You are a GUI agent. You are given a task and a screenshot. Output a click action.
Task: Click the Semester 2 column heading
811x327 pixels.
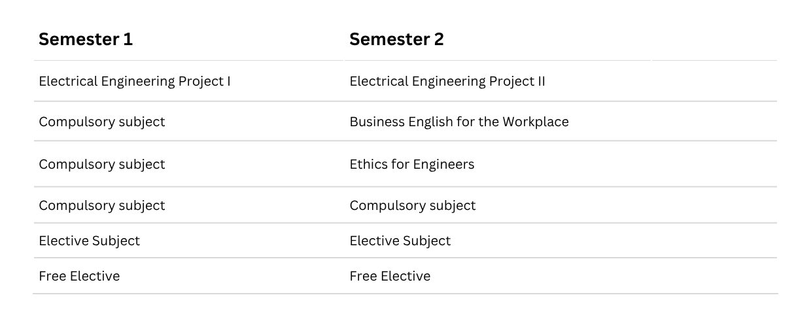coord(396,39)
